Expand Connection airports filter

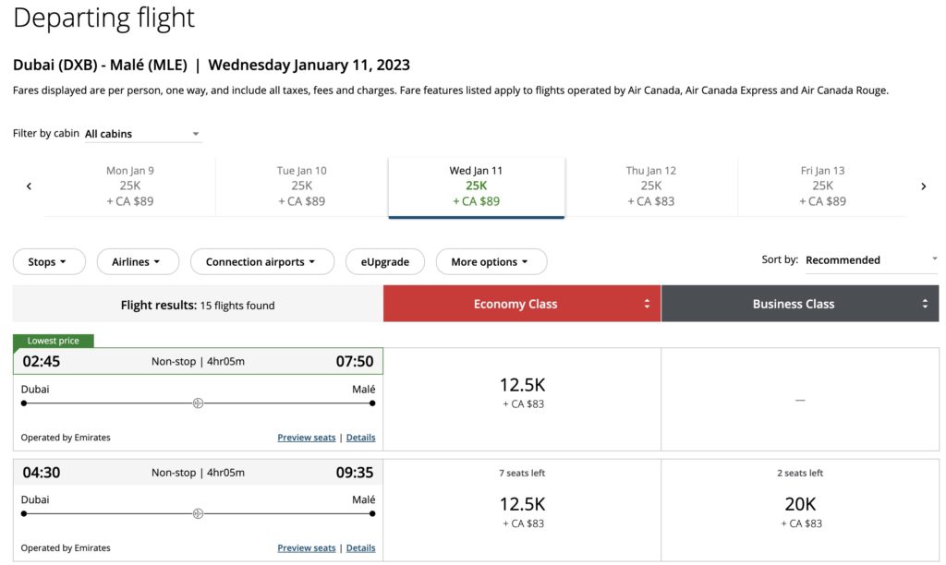coord(262,262)
